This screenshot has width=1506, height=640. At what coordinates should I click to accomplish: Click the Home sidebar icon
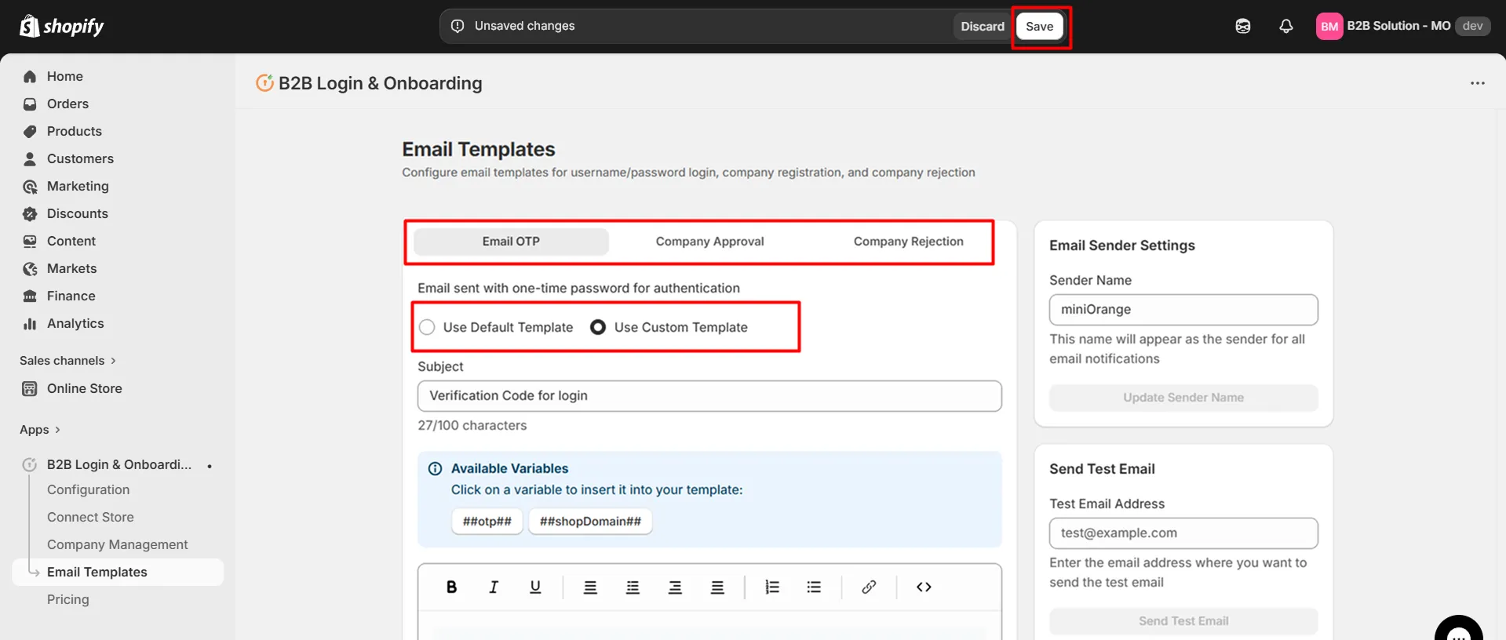coord(30,76)
